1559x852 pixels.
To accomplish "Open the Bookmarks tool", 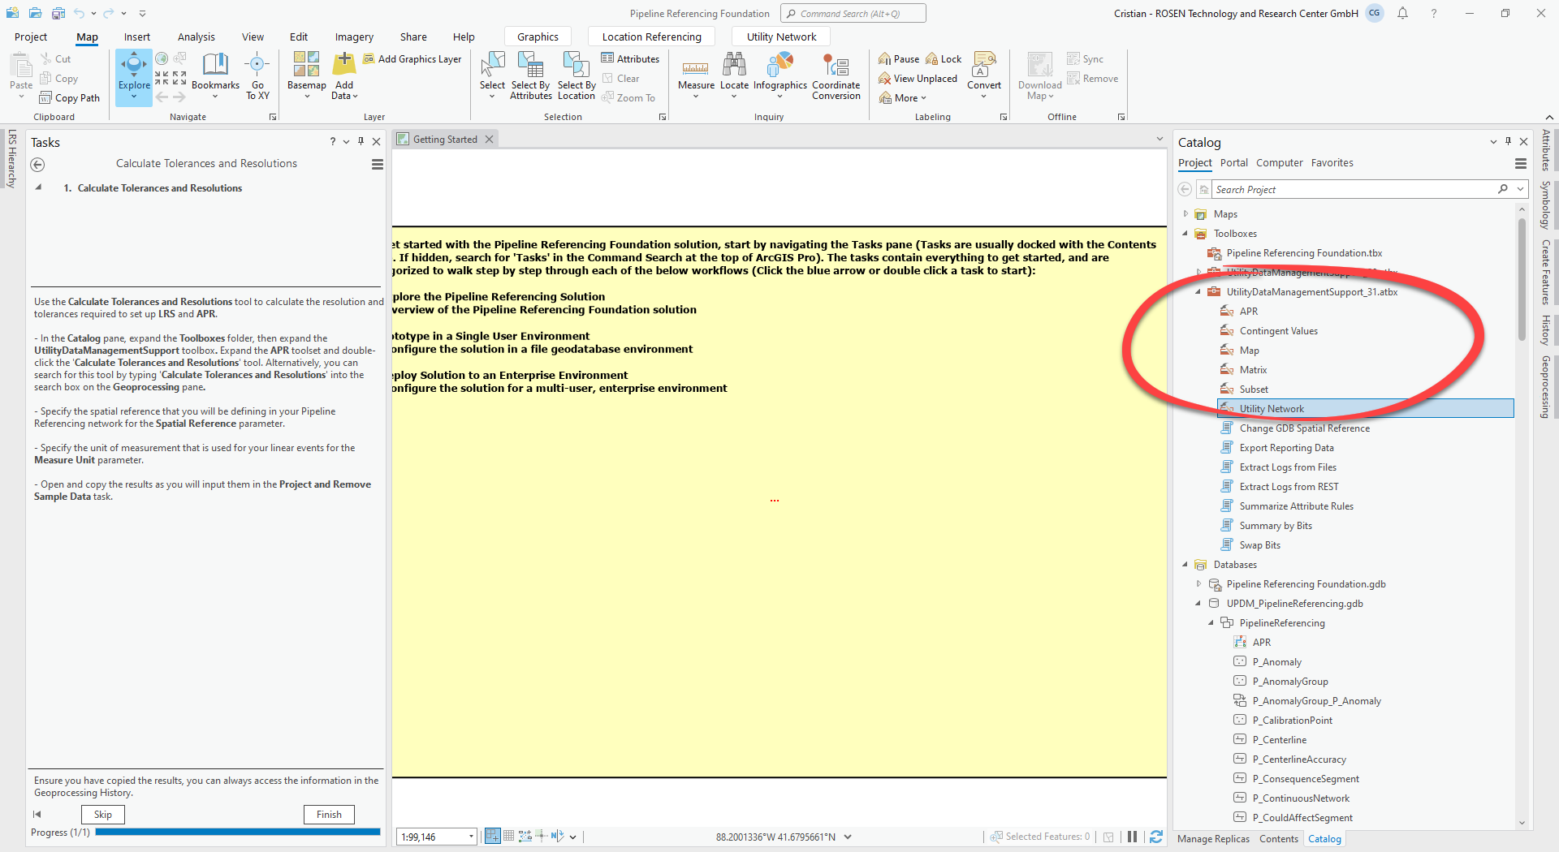I will [214, 77].
